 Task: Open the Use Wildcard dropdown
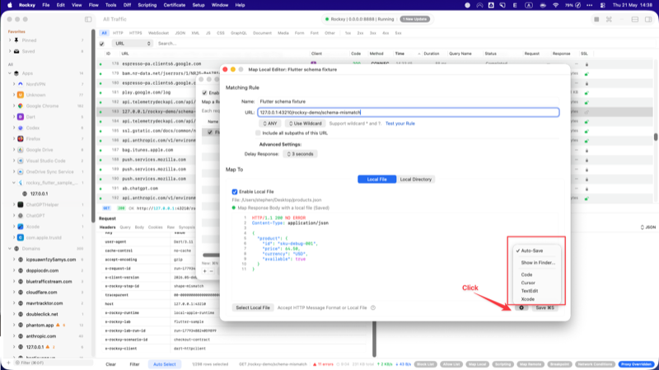point(305,124)
